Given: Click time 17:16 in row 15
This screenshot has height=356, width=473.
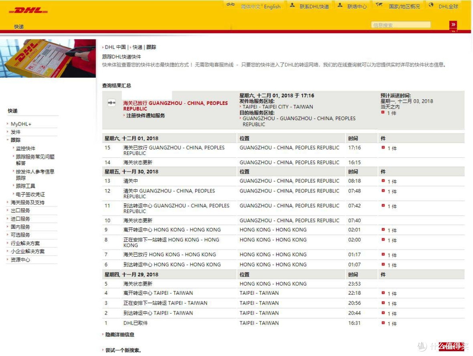Looking at the screenshot, I should (x=354, y=147).
